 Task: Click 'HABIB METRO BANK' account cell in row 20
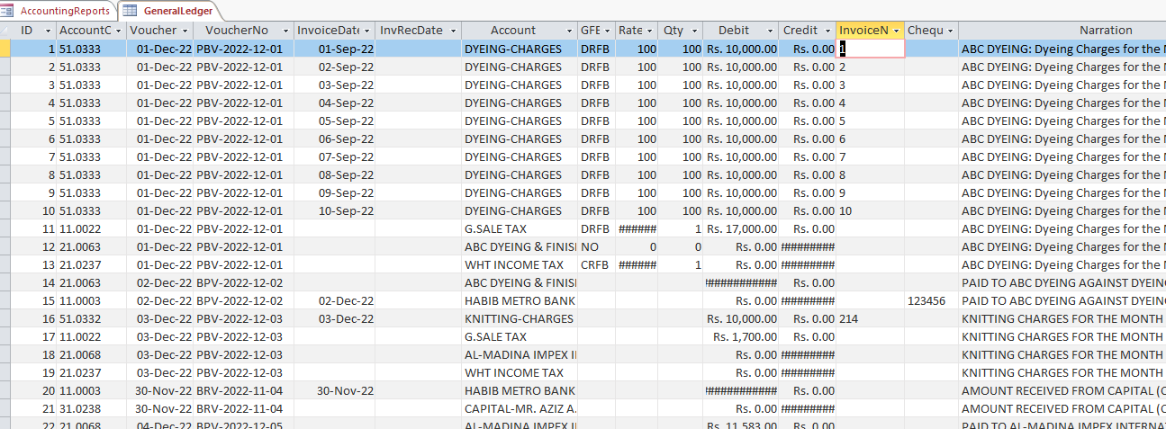[520, 390]
